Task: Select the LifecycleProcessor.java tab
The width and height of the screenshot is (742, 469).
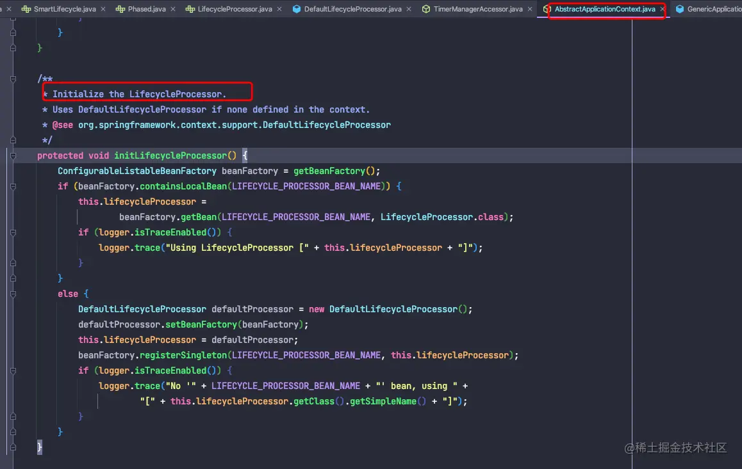Action: [x=235, y=9]
